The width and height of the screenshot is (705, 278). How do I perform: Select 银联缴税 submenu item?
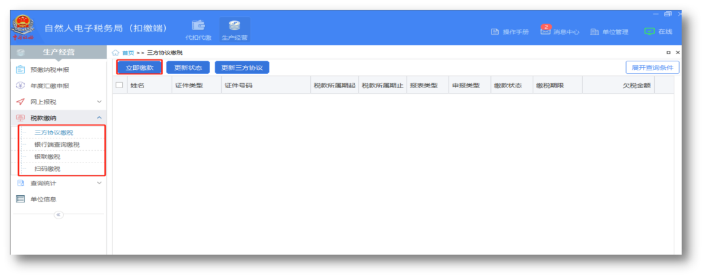point(47,157)
